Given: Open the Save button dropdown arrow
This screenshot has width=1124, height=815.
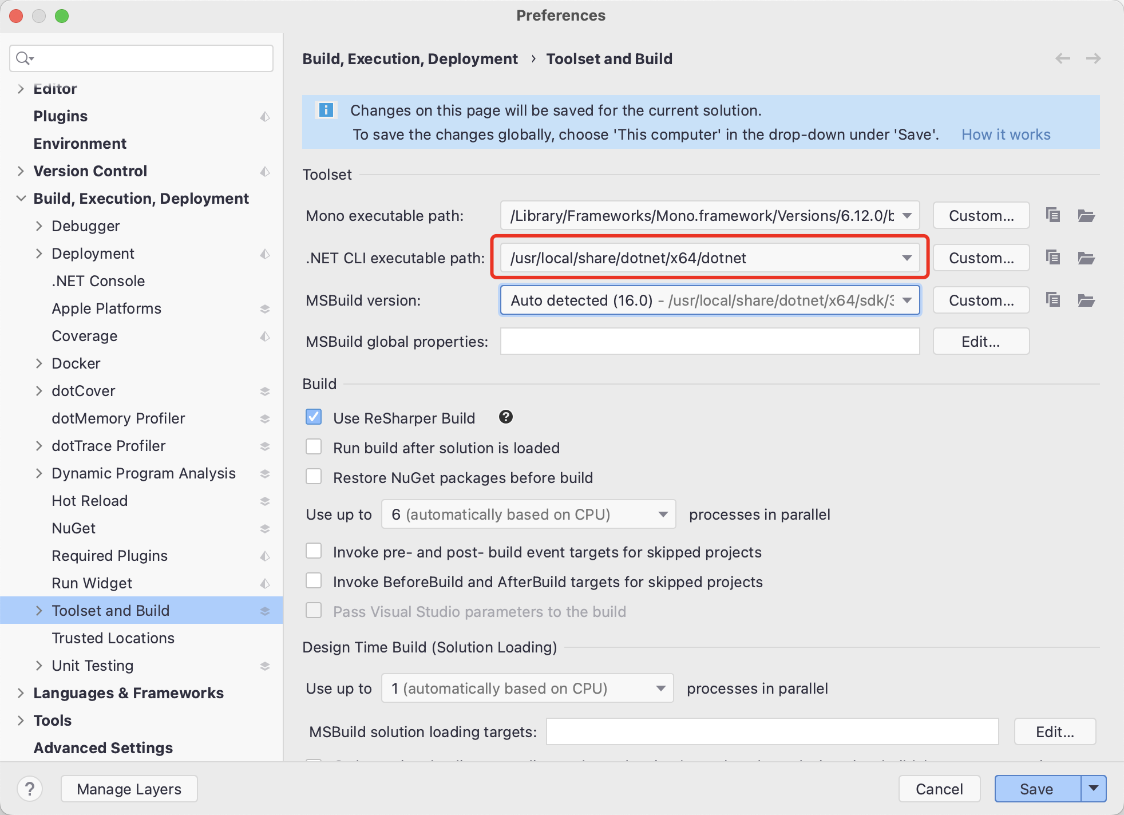Looking at the screenshot, I should click(x=1094, y=789).
